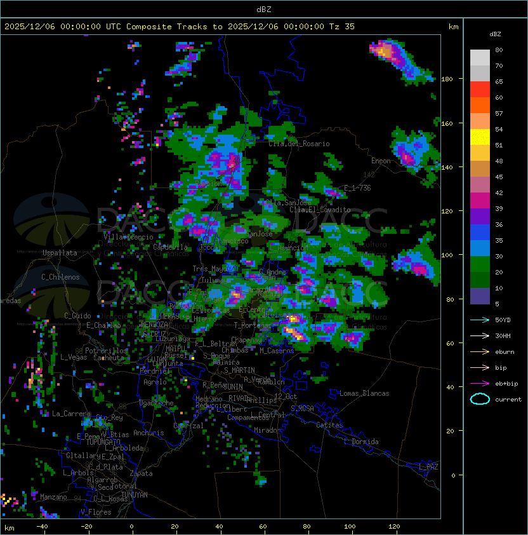The width and height of the screenshot is (528, 535).
Task: Click the 'current' legend label
Action: click(x=508, y=400)
